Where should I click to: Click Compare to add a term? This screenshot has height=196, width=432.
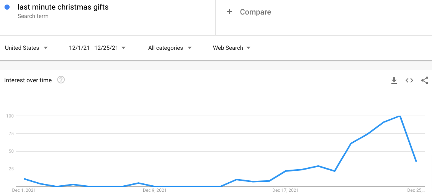[x=255, y=12]
